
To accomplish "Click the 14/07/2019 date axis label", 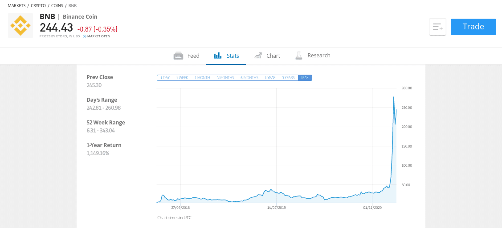I will [276, 208].
